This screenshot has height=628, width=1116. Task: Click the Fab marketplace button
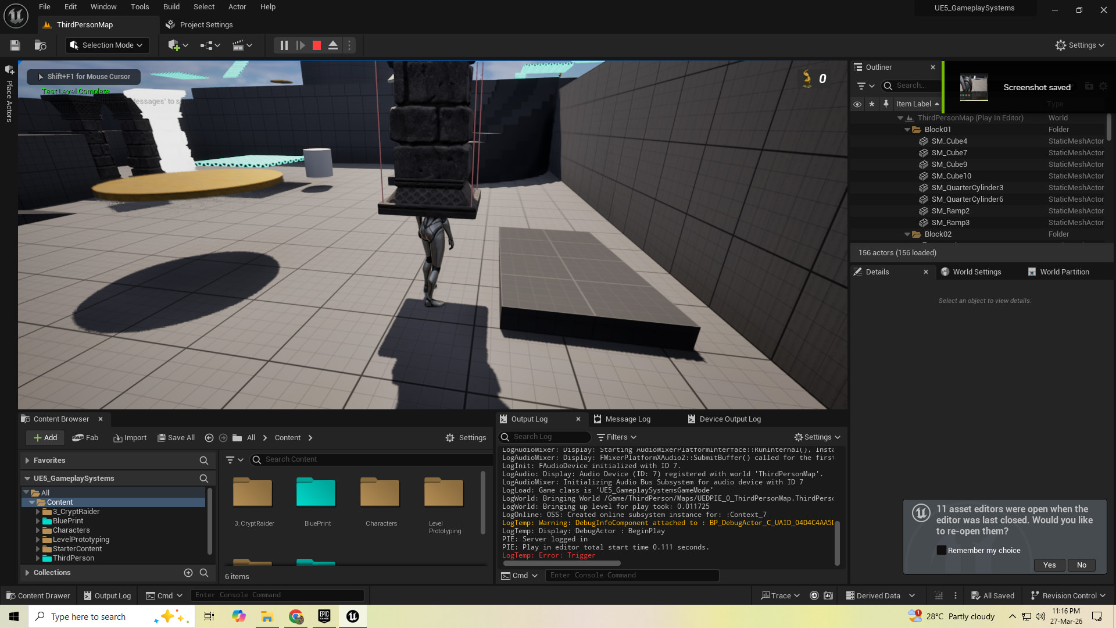85,438
